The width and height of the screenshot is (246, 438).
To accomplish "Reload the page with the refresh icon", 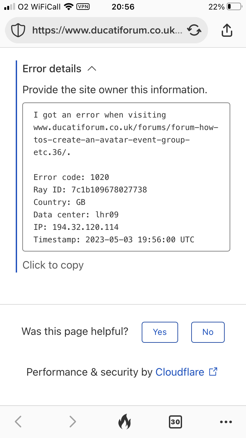I will click(x=194, y=31).
